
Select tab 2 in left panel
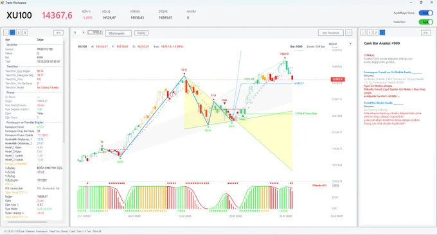19,33
